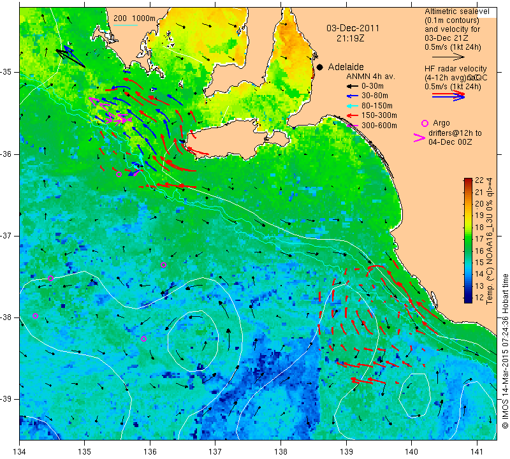The image size is (510, 459).
Task: Click the colorbar value 19
Action: [480, 215]
